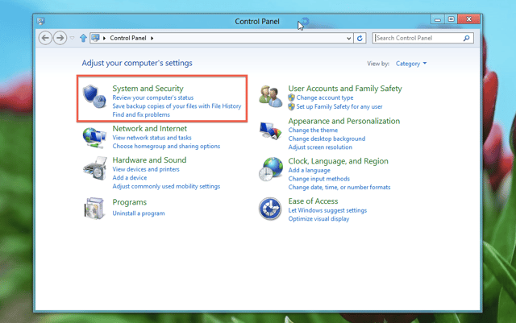Expand the arrow before Control Panel breadcrumb
Screen dimensions: 516x323
[104, 38]
